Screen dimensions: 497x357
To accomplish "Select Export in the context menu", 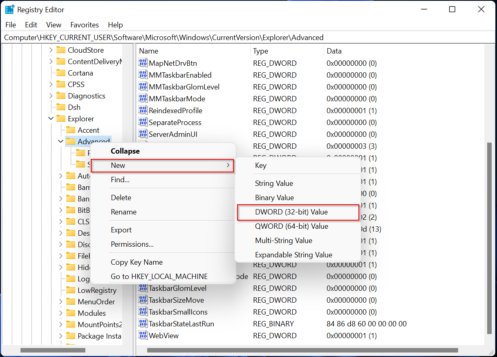I will pos(163,230).
